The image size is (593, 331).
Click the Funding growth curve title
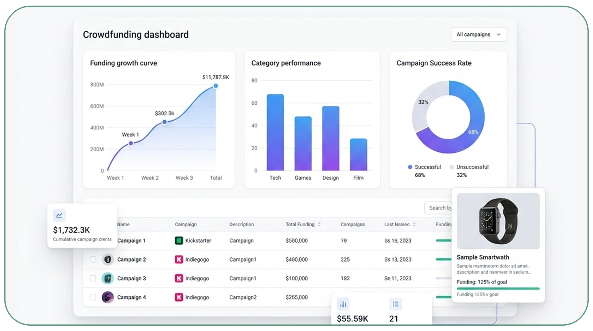124,63
